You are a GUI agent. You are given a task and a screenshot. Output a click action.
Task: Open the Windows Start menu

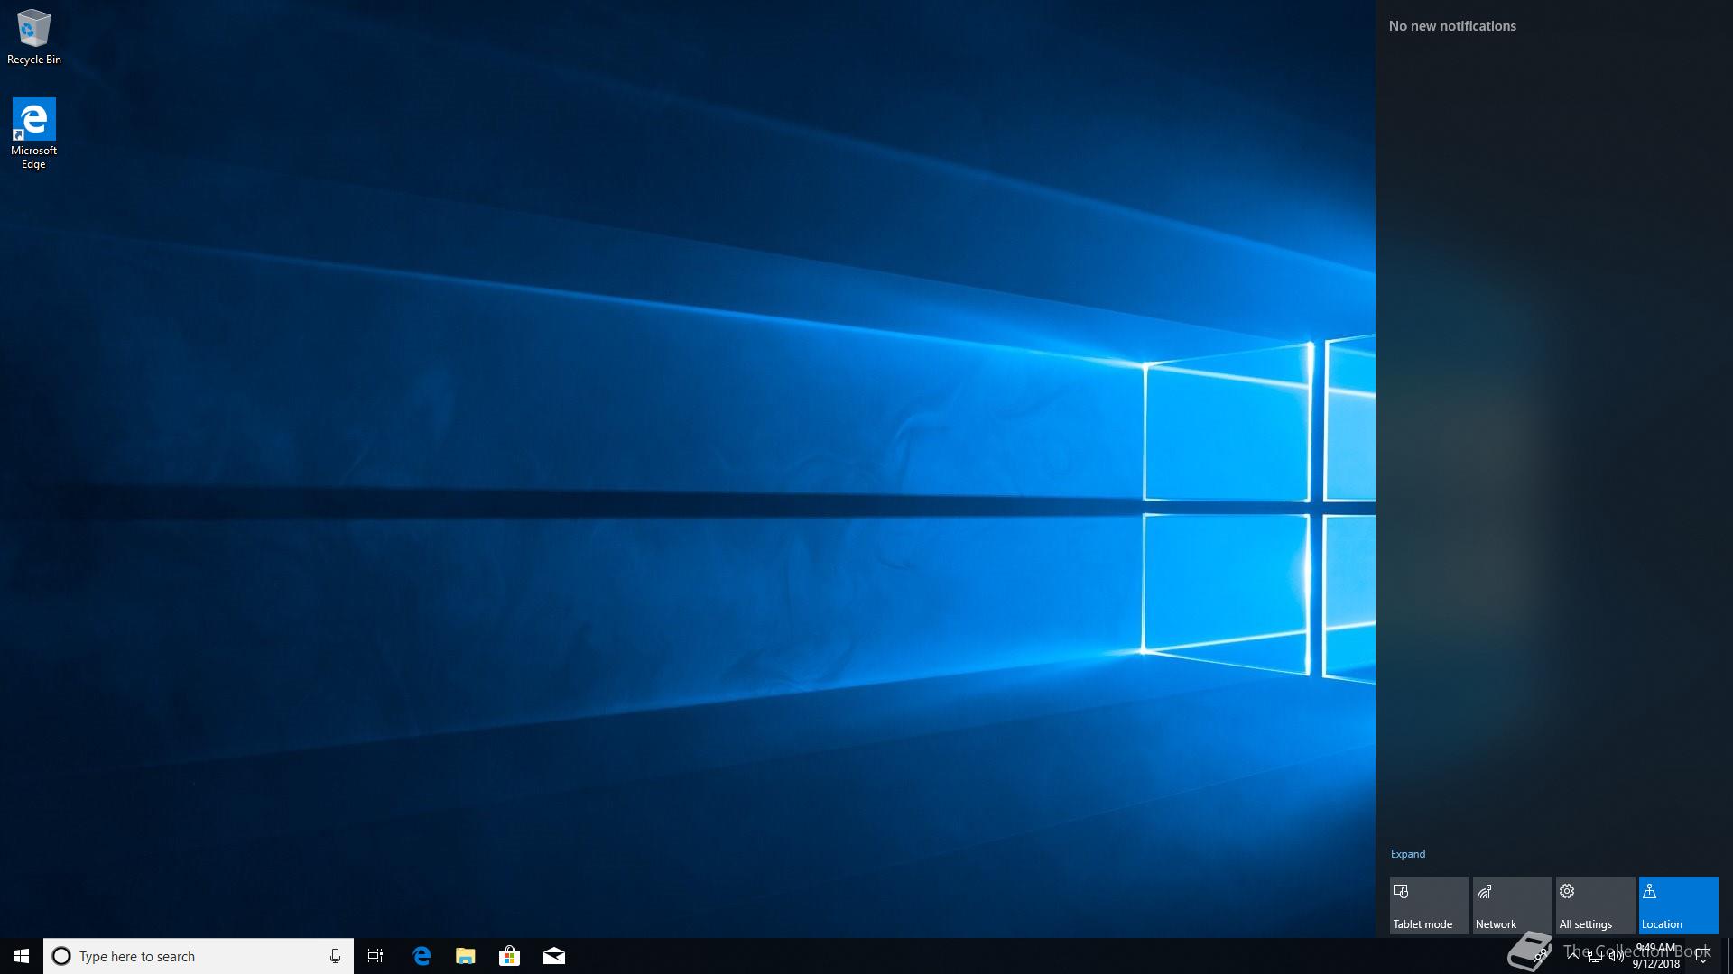[22, 956]
